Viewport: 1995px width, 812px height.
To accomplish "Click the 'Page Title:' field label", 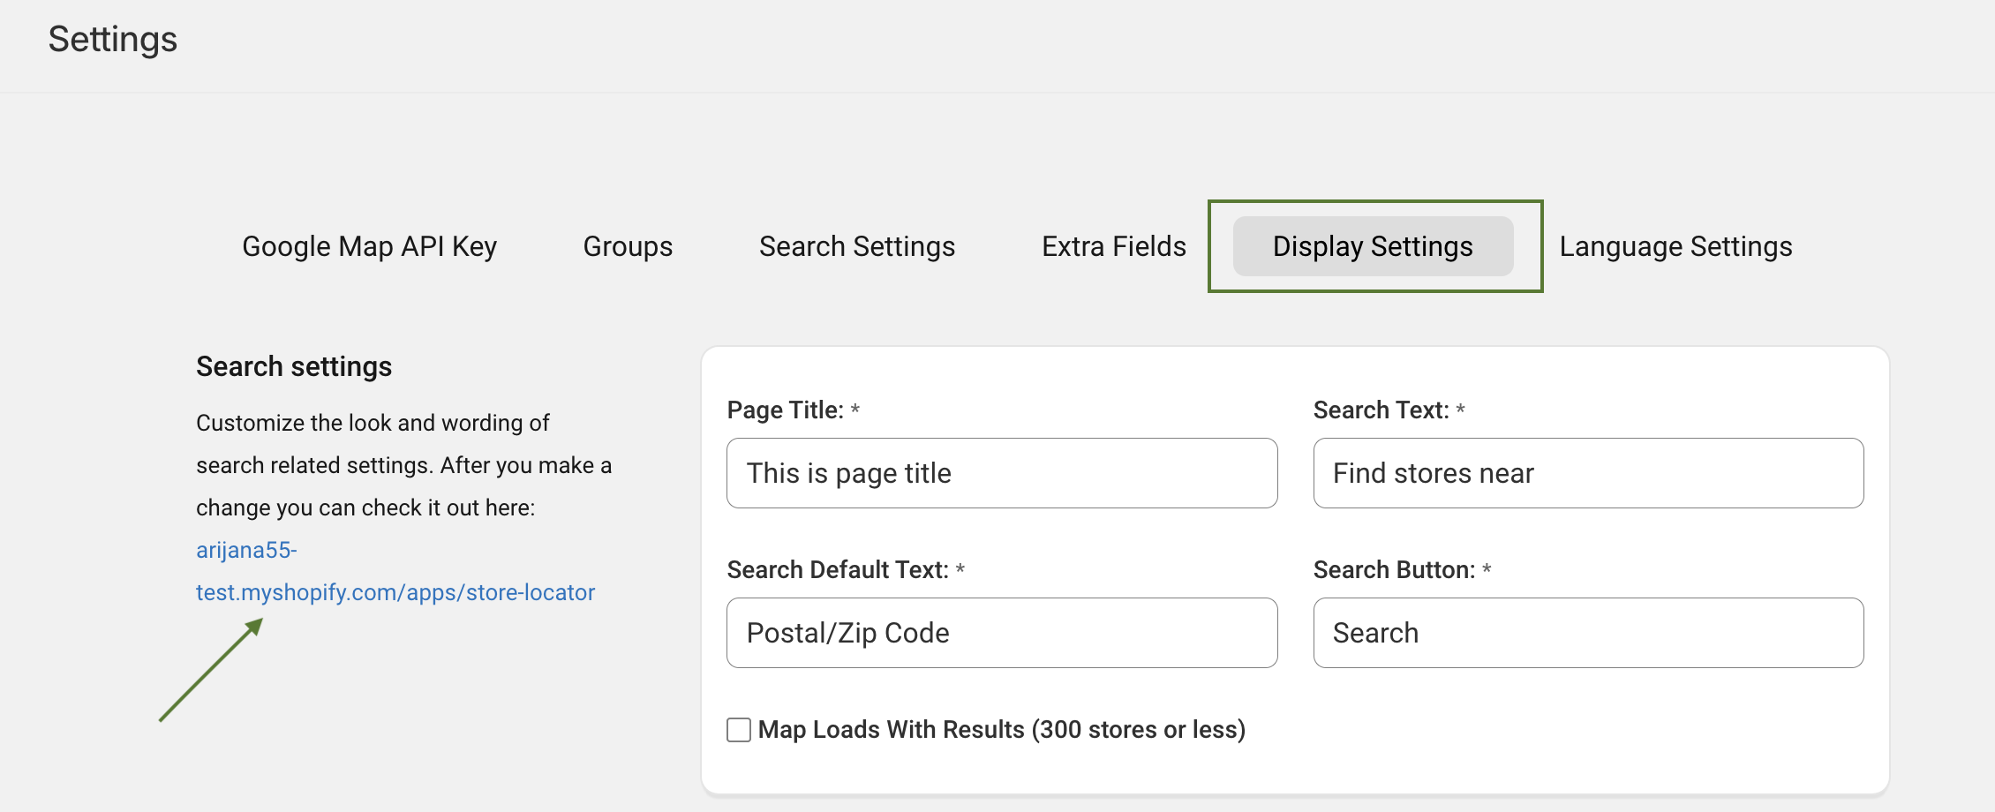I will click(785, 410).
